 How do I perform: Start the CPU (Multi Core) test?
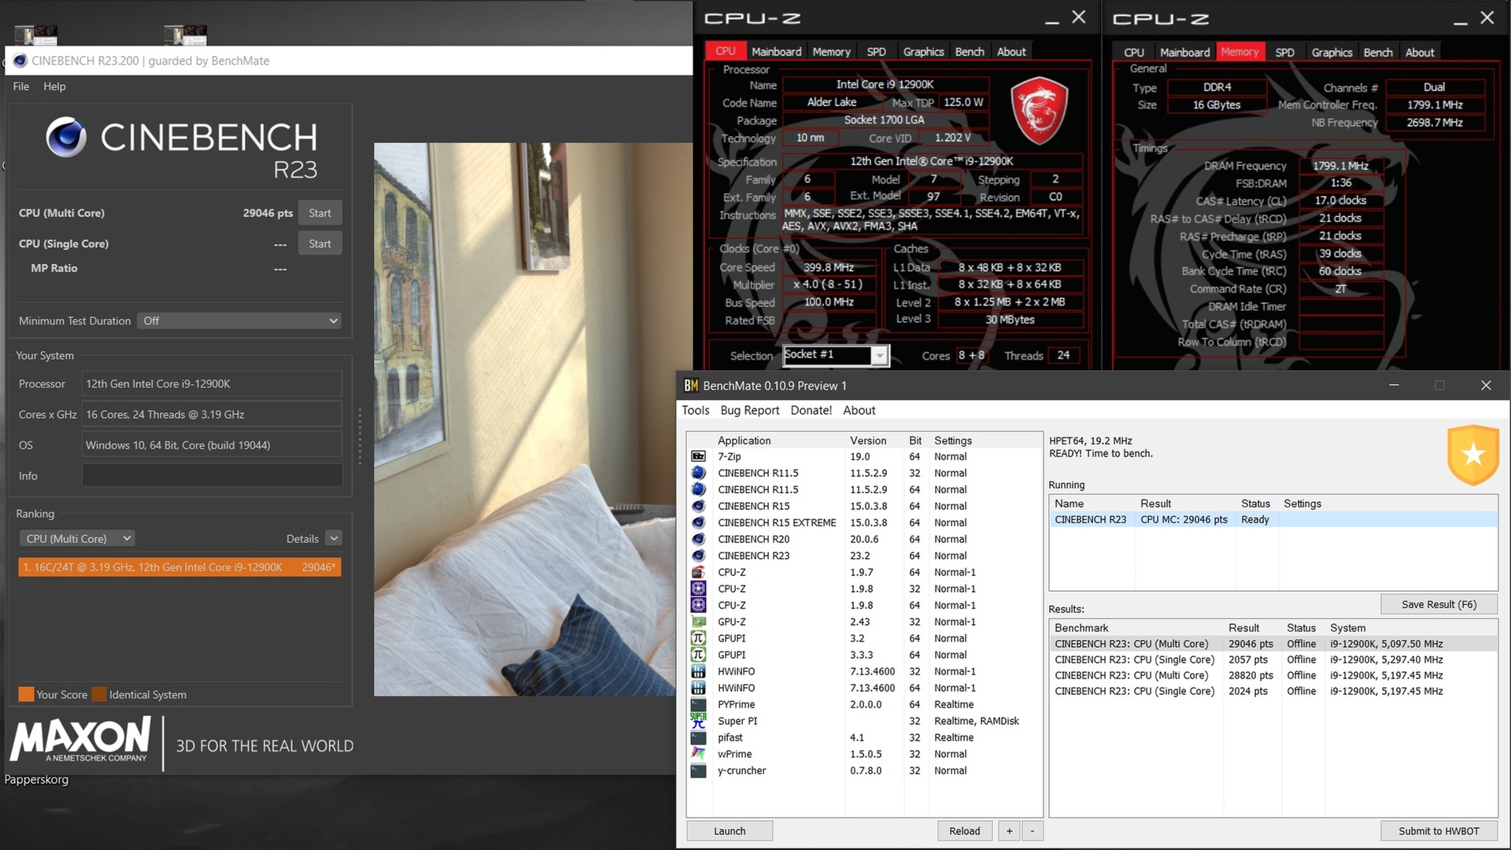pos(320,213)
